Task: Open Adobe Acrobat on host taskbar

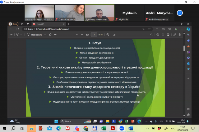Action: 113,129
